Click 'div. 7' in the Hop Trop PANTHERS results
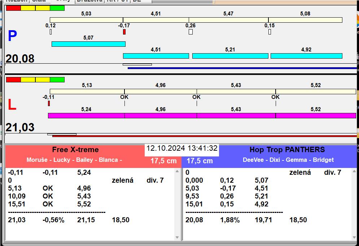The height and width of the screenshot is (246, 359). 333,173
